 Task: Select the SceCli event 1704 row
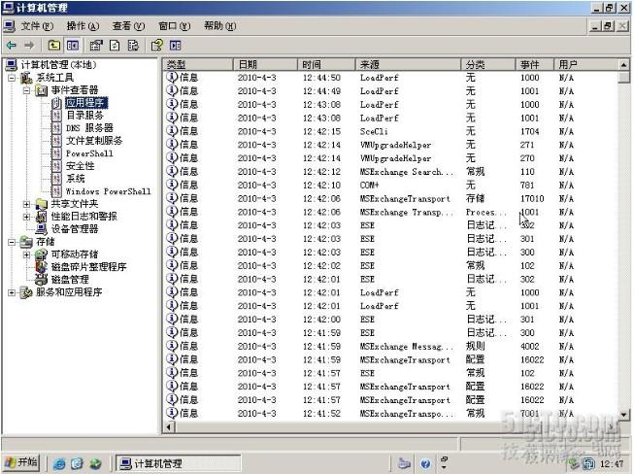pyautogui.click(x=390, y=131)
